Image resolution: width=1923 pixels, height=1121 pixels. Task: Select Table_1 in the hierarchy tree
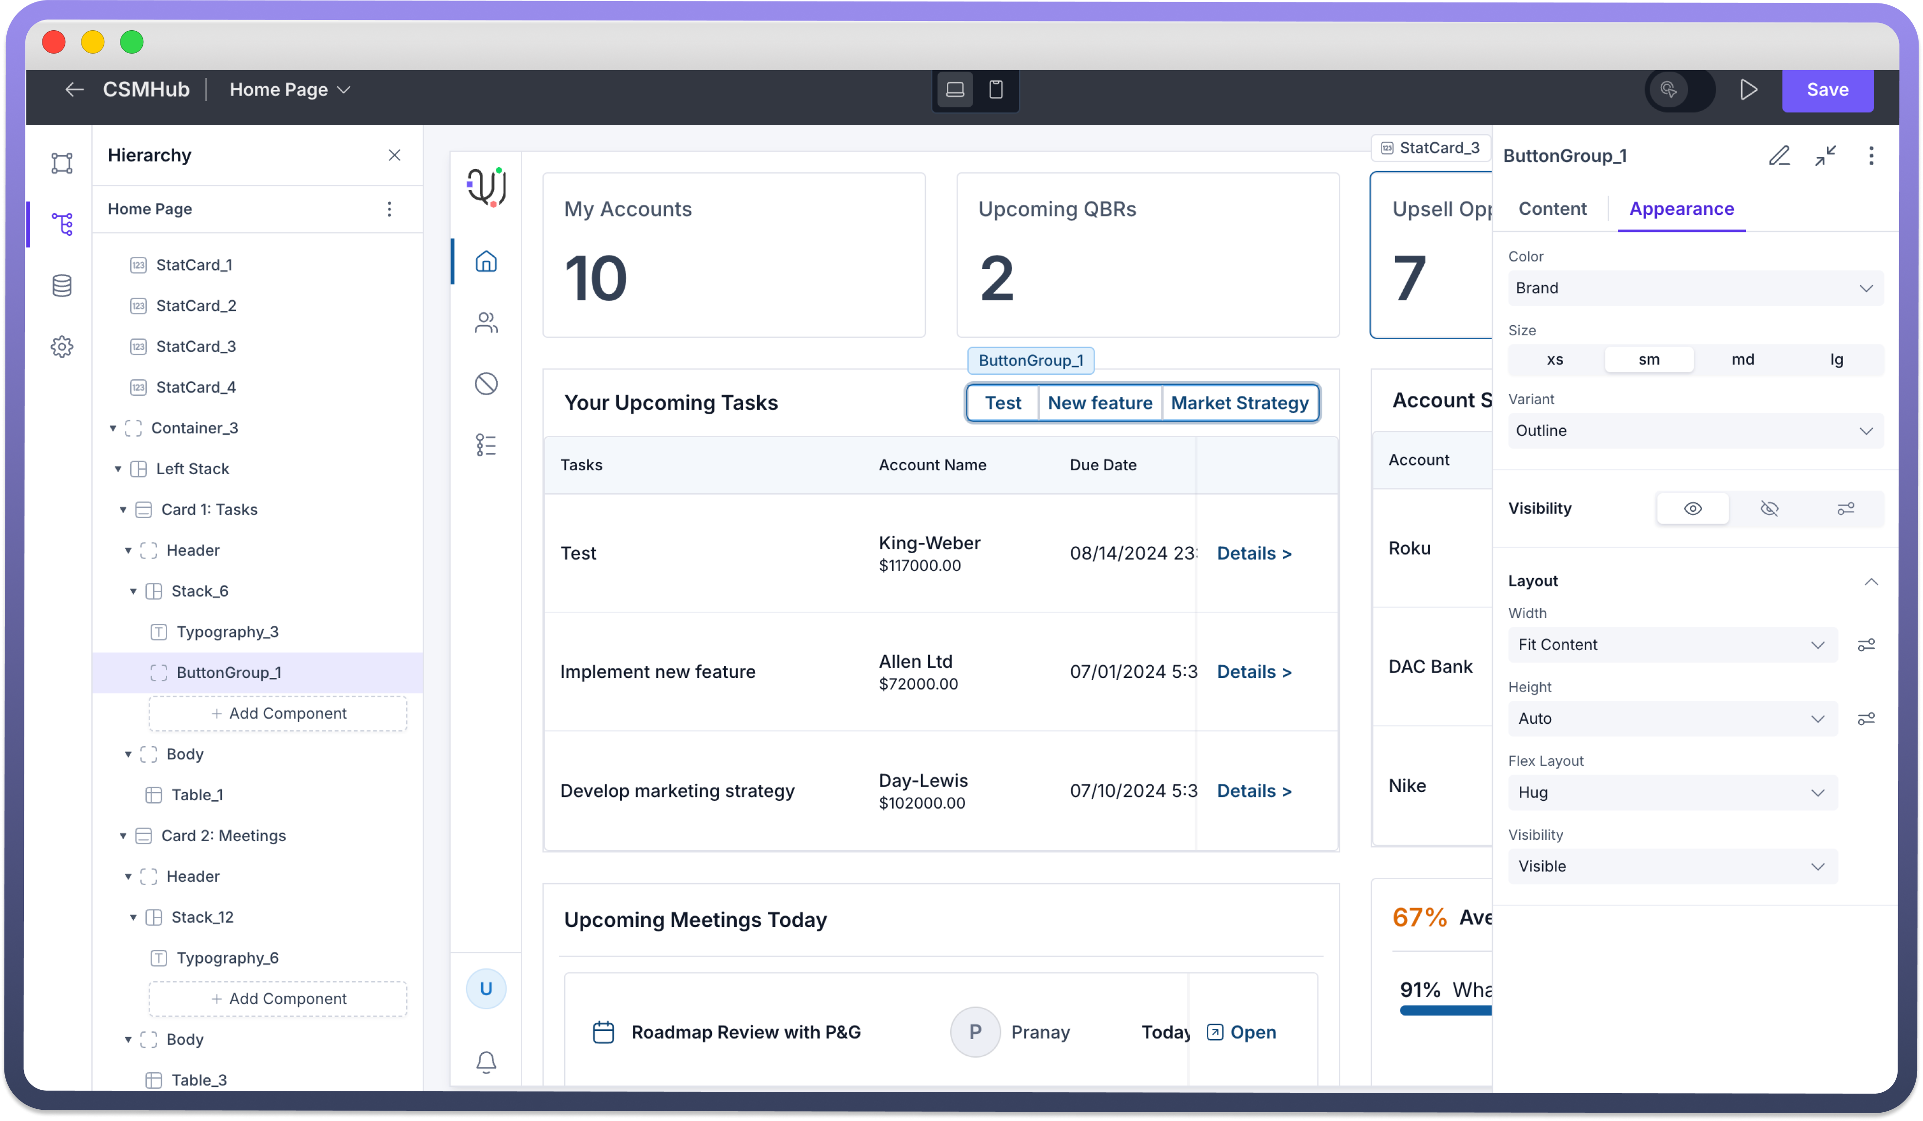point(197,794)
